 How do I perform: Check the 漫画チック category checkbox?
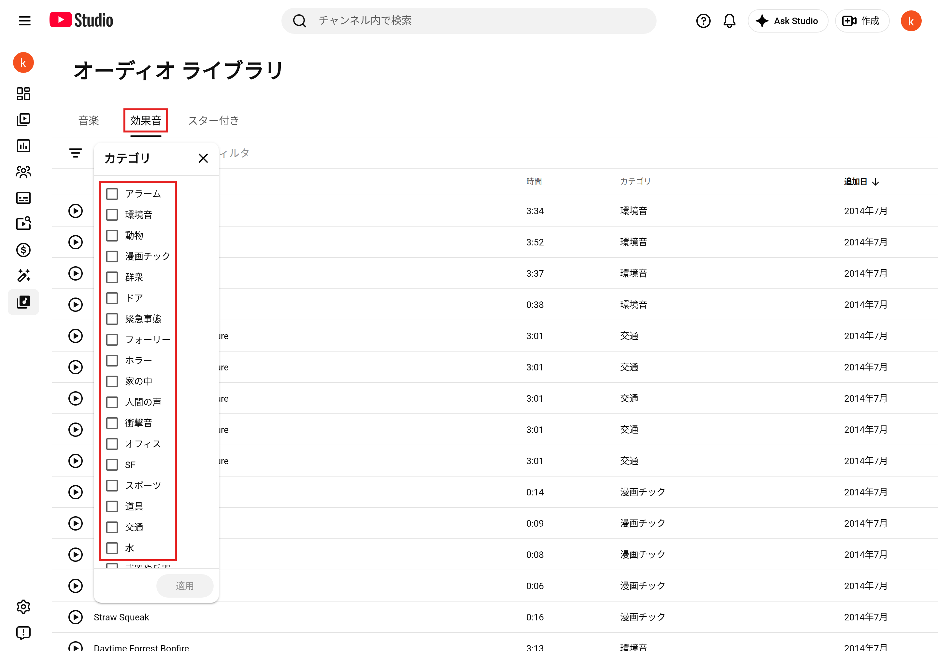tap(112, 256)
